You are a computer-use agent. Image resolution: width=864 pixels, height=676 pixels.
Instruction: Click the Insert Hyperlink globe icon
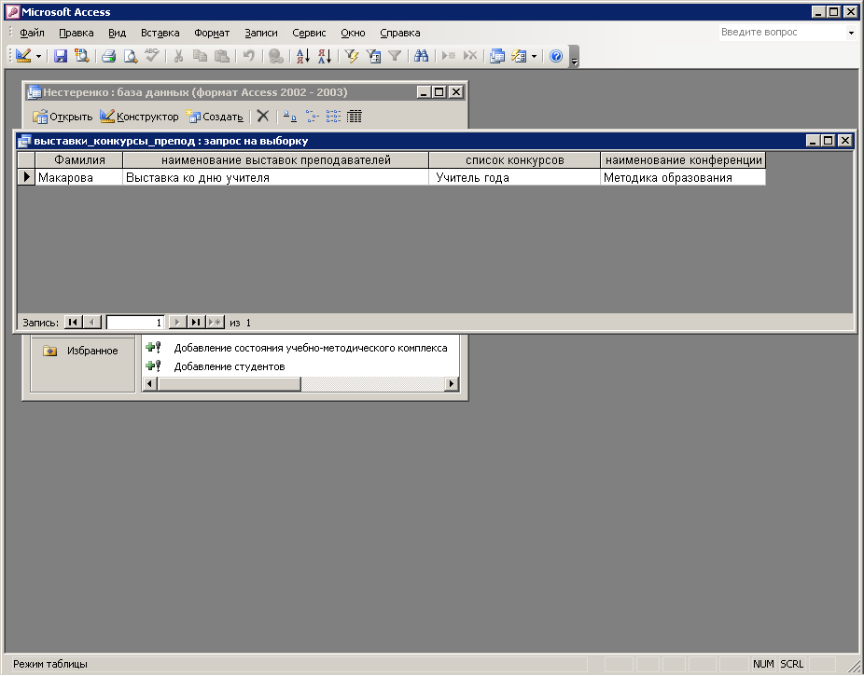(x=275, y=56)
